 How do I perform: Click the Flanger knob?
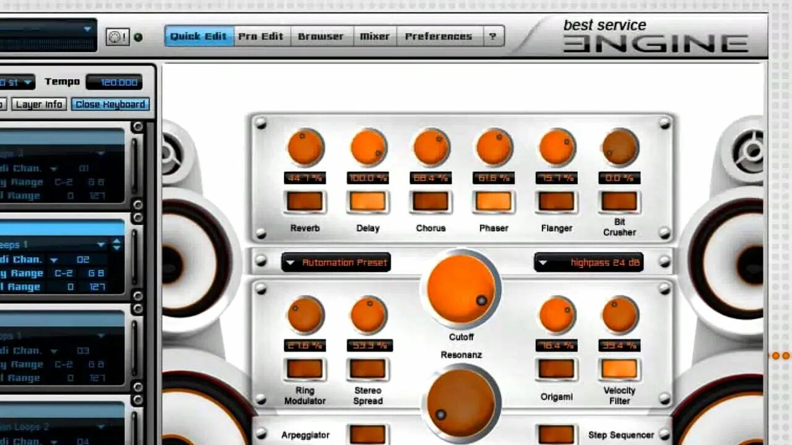tap(557, 148)
